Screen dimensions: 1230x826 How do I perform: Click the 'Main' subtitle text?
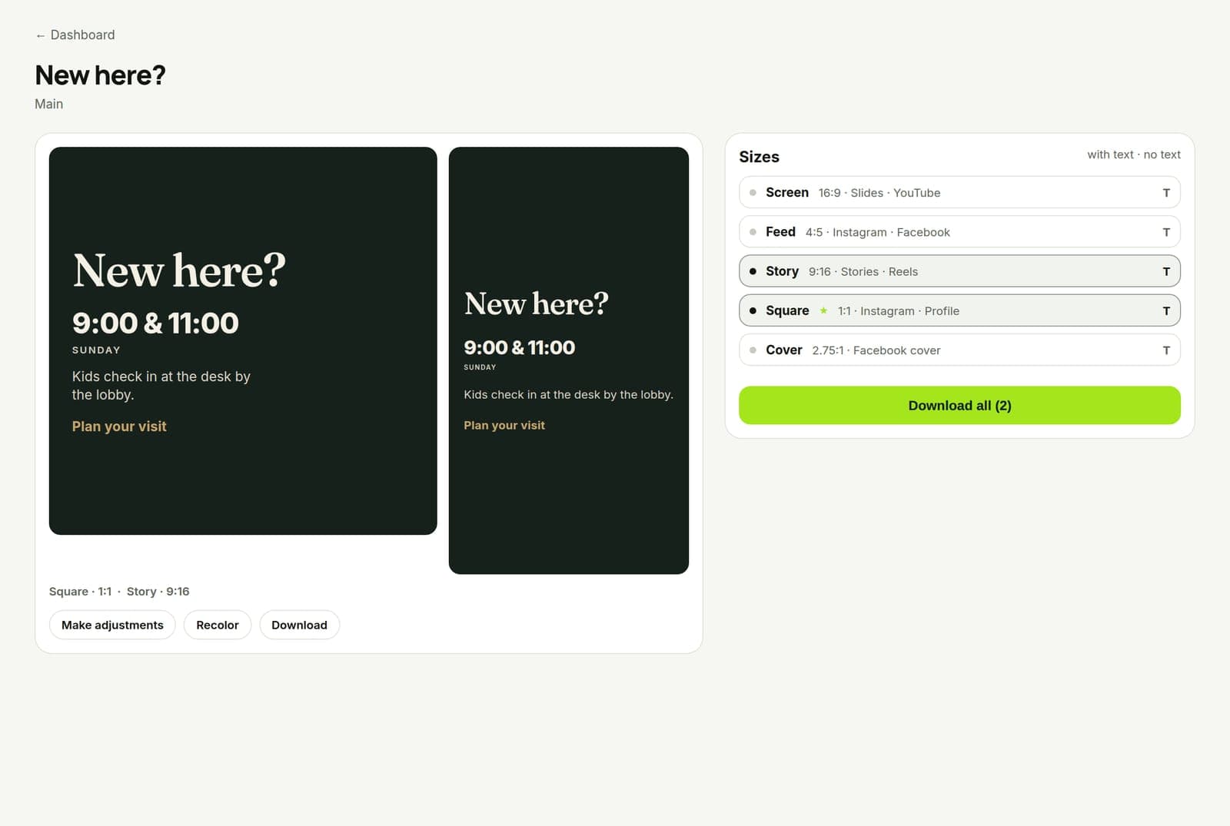click(49, 104)
